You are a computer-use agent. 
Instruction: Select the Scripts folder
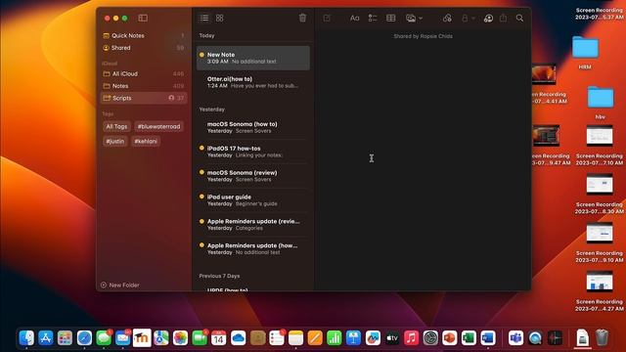[144, 98]
